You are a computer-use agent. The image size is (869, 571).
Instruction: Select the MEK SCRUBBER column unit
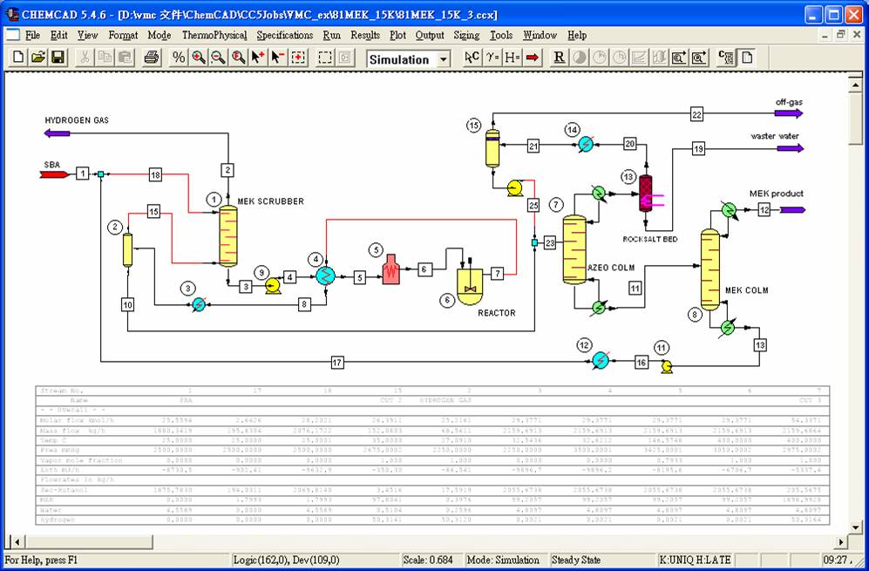[x=228, y=236]
